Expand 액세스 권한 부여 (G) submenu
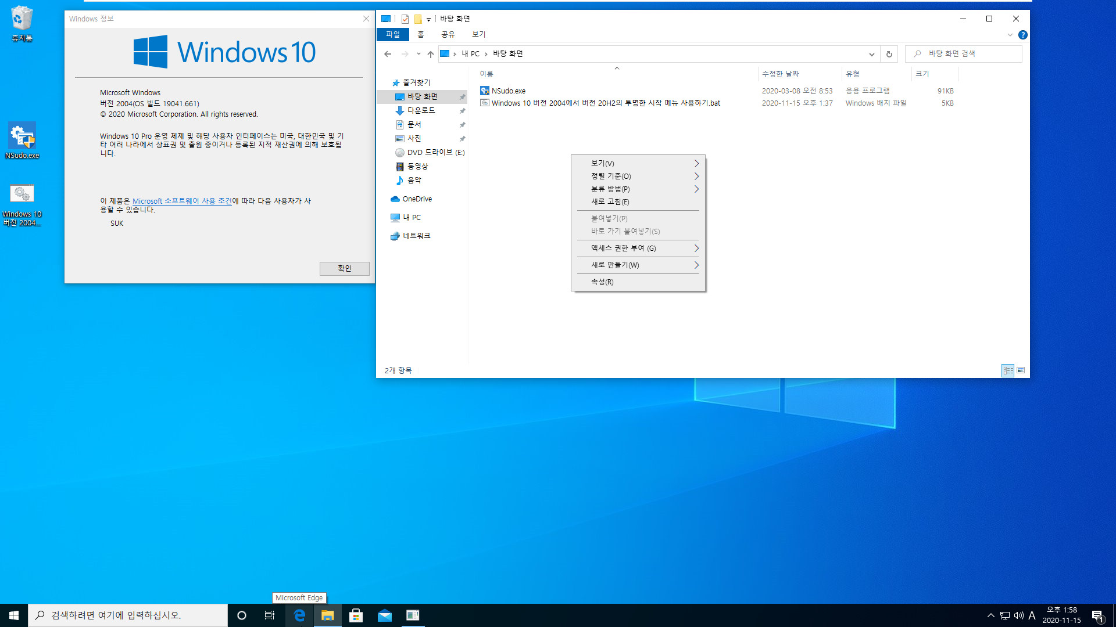This screenshot has height=627, width=1116. (638, 248)
